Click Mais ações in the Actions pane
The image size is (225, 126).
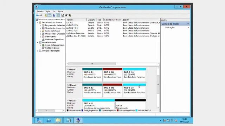point(170,27)
